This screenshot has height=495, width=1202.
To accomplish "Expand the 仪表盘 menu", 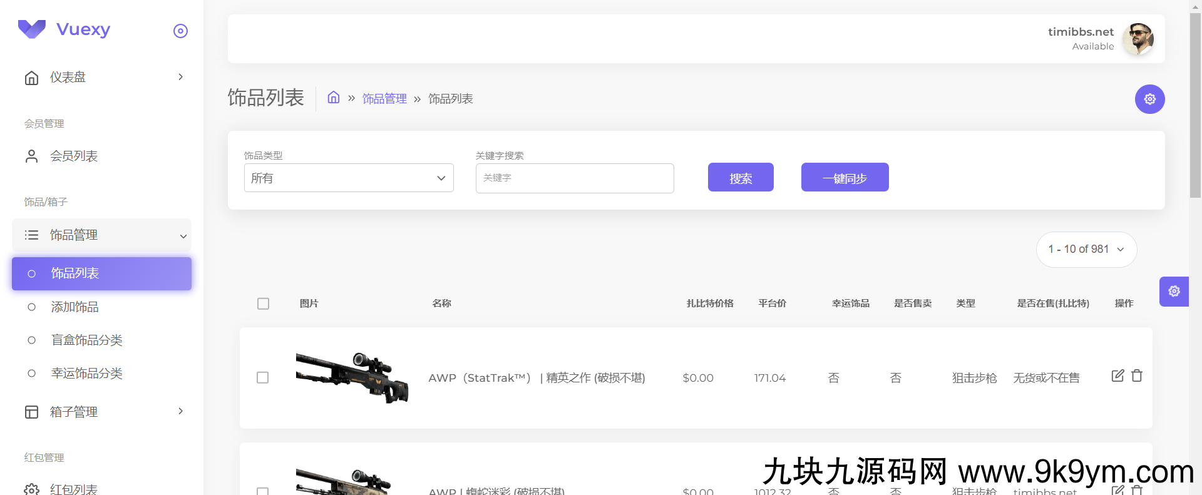I will click(x=103, y=77).
